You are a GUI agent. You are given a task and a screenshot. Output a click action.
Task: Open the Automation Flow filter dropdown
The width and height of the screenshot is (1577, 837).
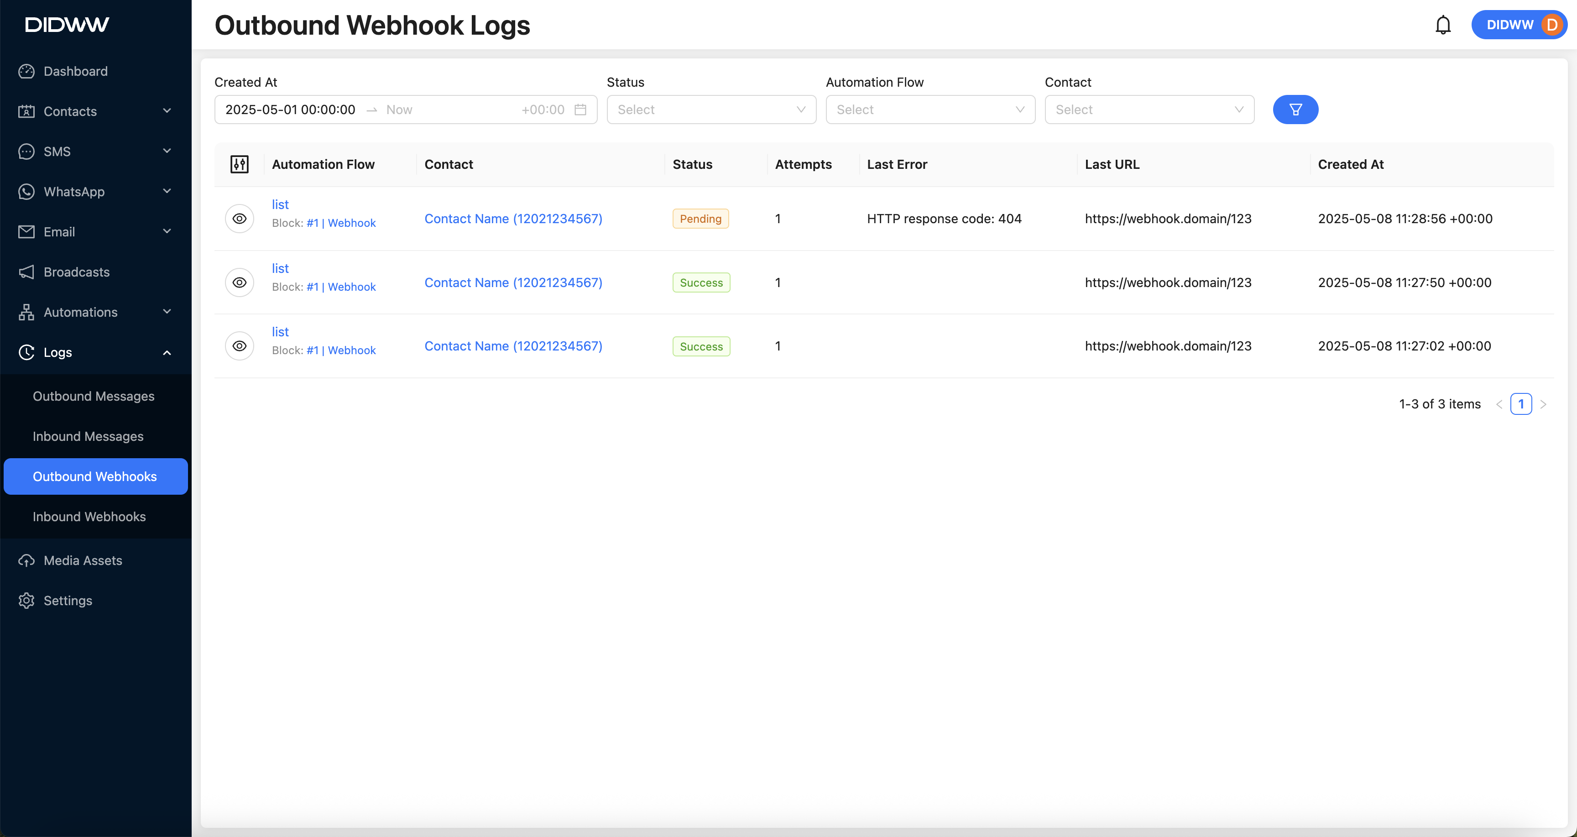point(930,110)
